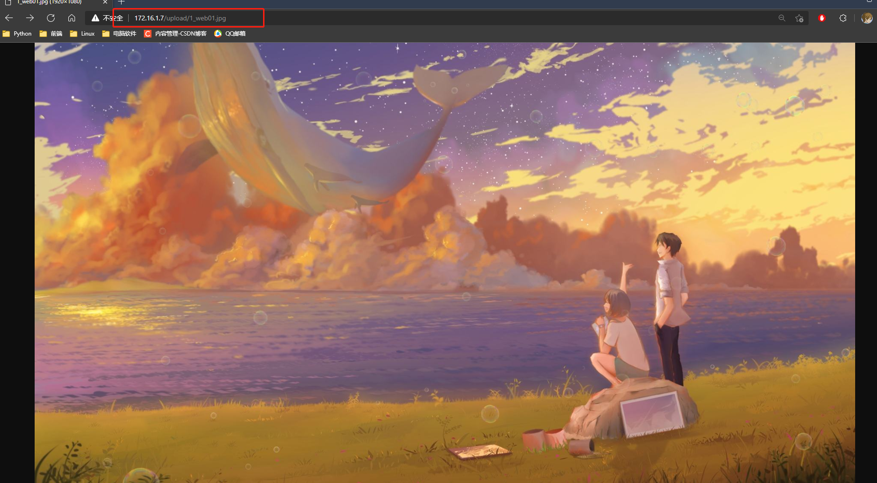The height and width of the screenshot is (483, 877).
Task: Open the 电脑软件 bookmarks folder
Action: (x=119, y=34)
